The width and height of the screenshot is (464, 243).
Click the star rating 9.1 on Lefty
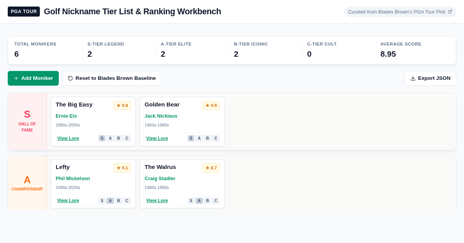(x=122, y=168)
